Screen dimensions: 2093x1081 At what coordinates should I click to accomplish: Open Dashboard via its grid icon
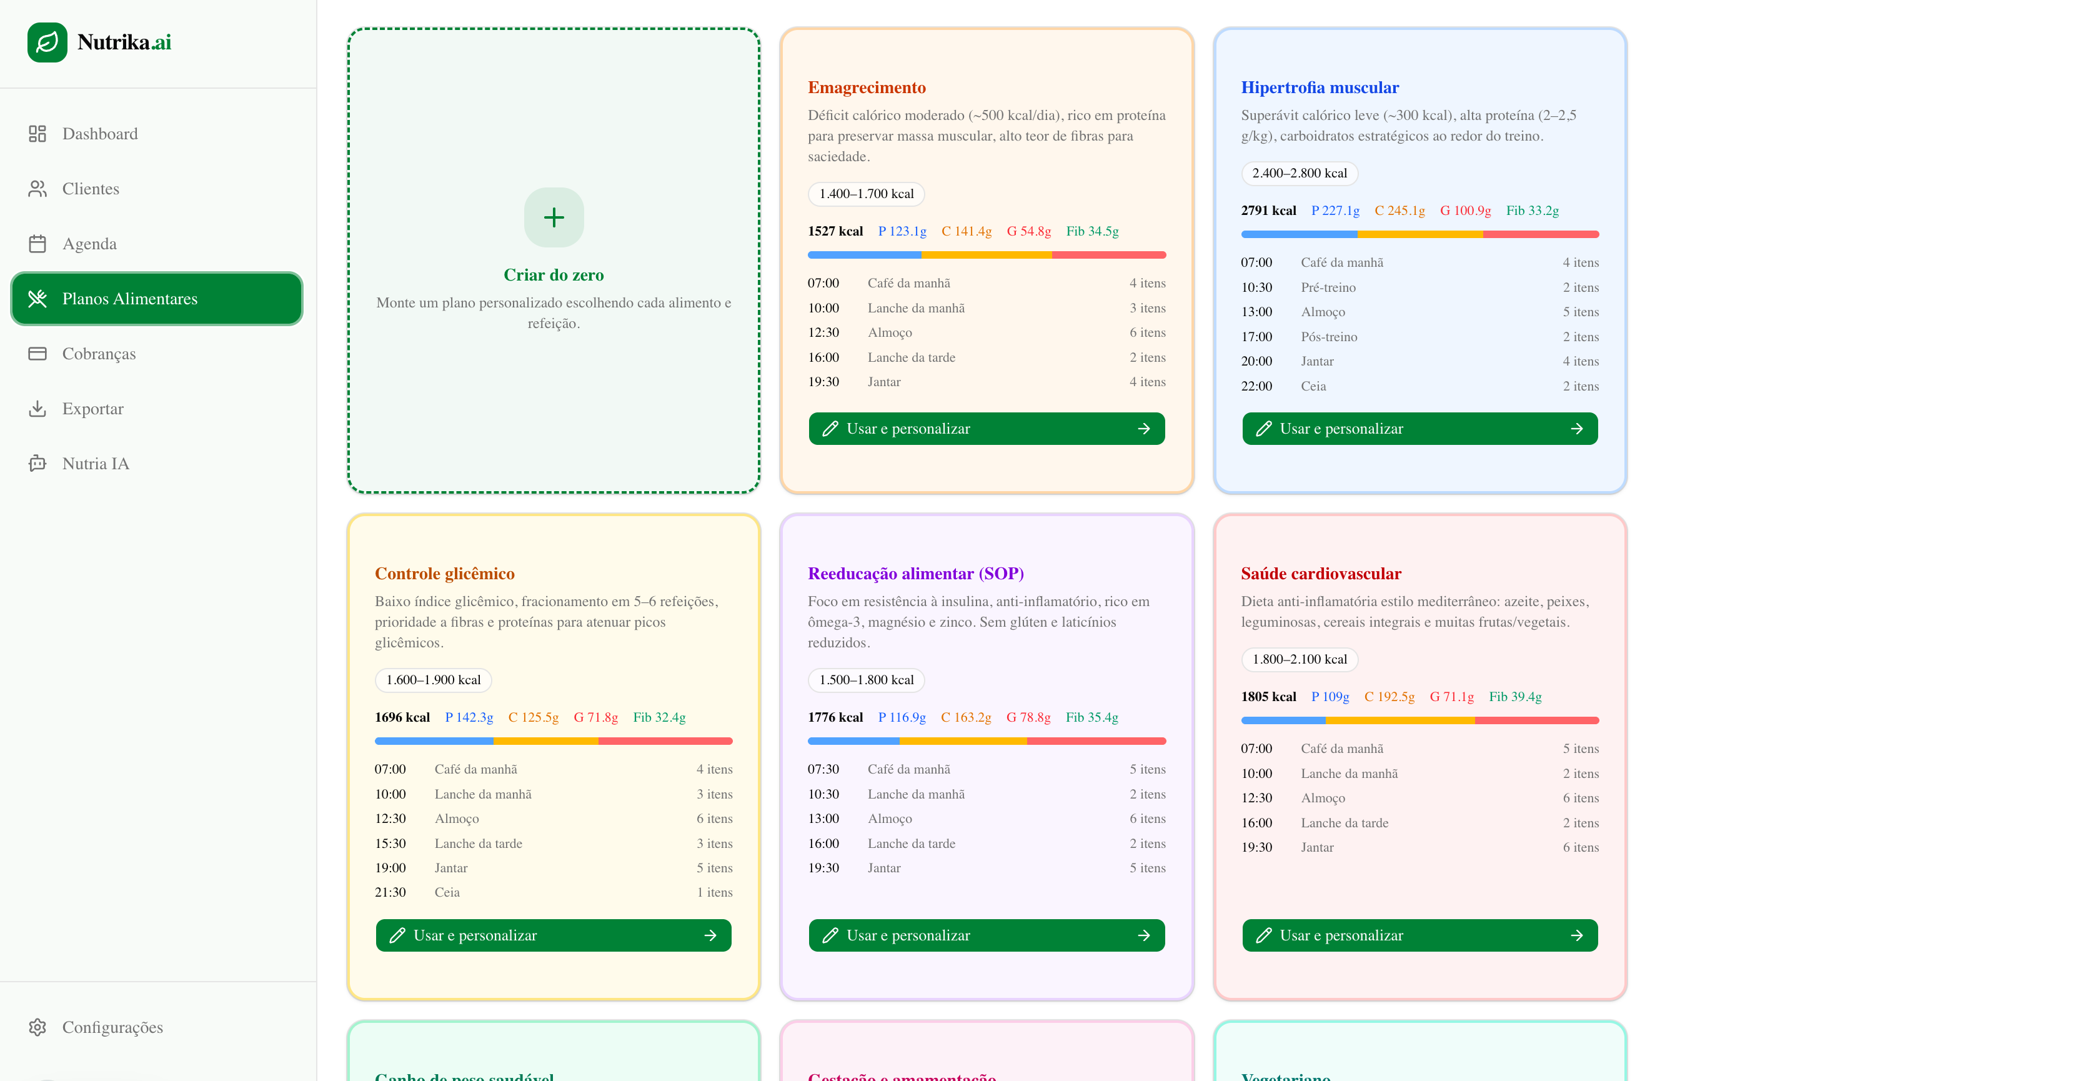tap(37, 134)
